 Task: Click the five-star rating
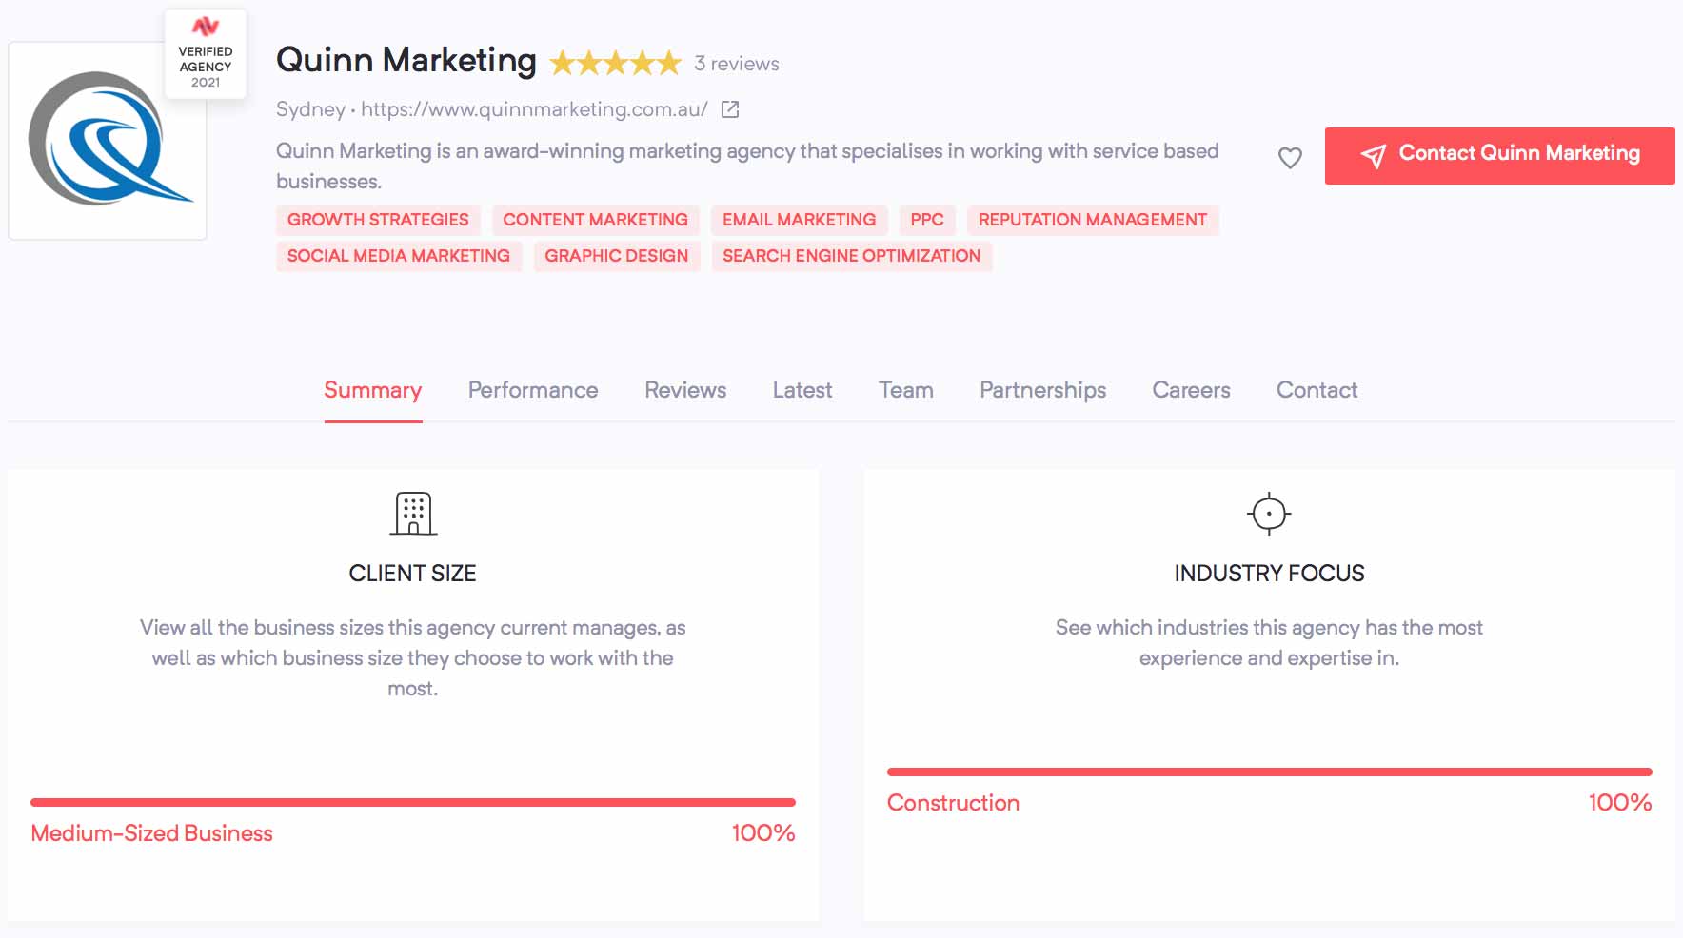[x=616, y=64]
